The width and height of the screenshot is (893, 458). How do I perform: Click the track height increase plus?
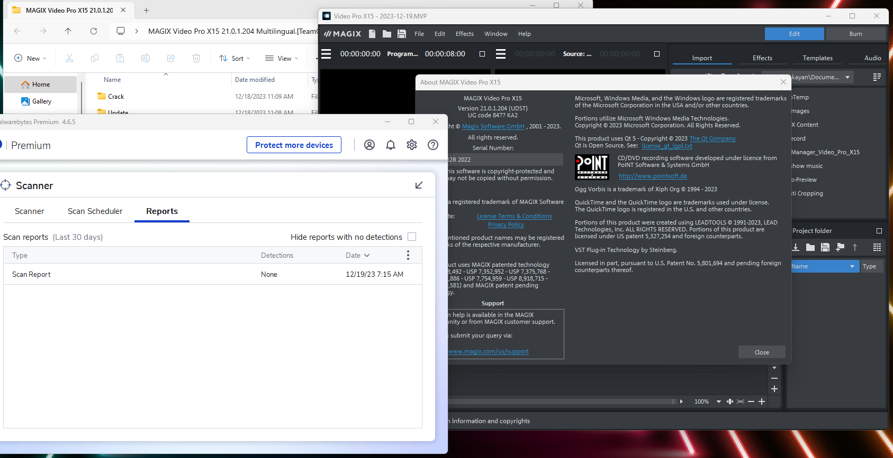[x=774, y=389]
